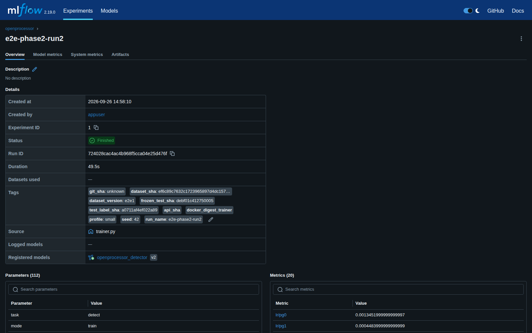Open the Models tab in header
This screenshot has height=333, width=532.
tap(109, 11)
